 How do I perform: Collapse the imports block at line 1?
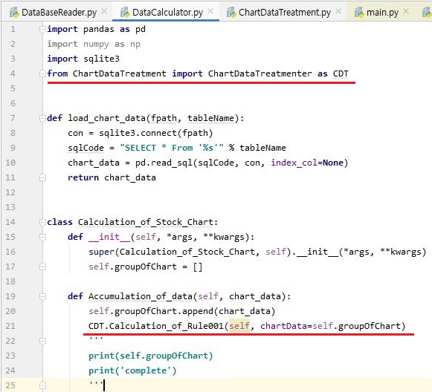[x=42, y=29]
